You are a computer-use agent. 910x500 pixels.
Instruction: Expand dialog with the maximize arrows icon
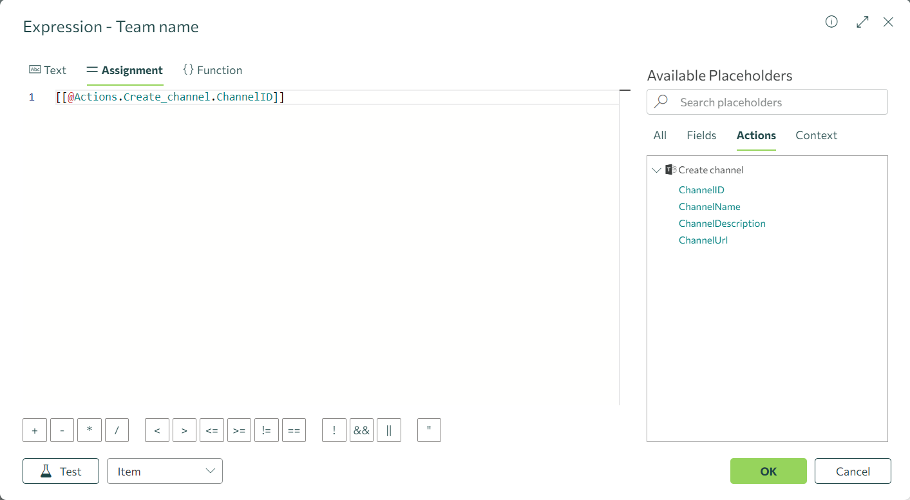point(862,22)
